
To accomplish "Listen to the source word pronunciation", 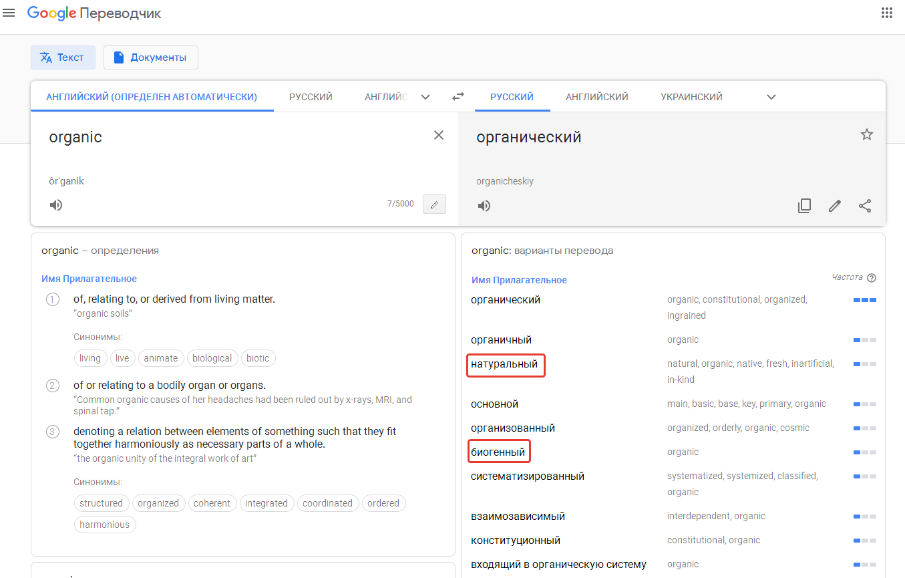I will point(56,205).
